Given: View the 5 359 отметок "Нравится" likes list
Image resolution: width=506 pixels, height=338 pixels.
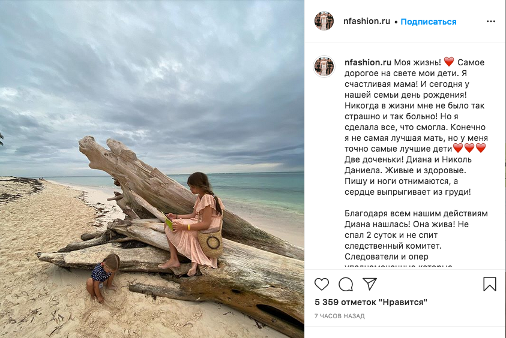Looking at the screenshot, I should point(371,302).
